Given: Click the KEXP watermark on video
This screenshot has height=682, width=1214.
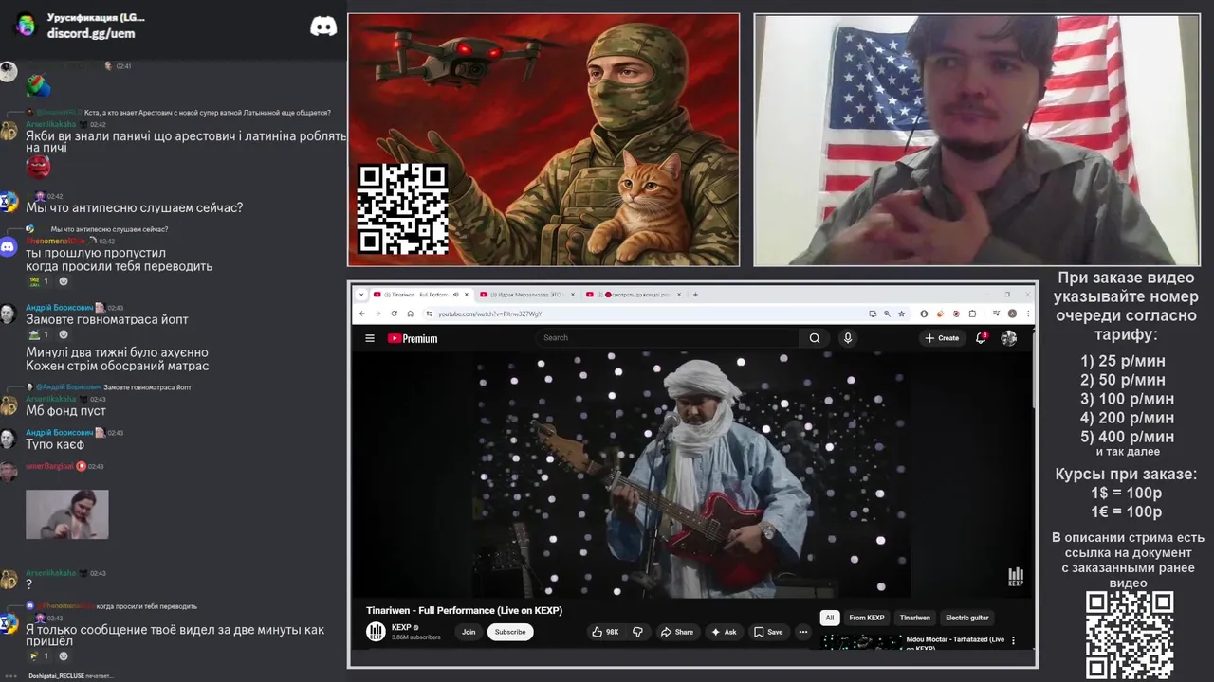Looking at the screenshot, I should 1016,577.
